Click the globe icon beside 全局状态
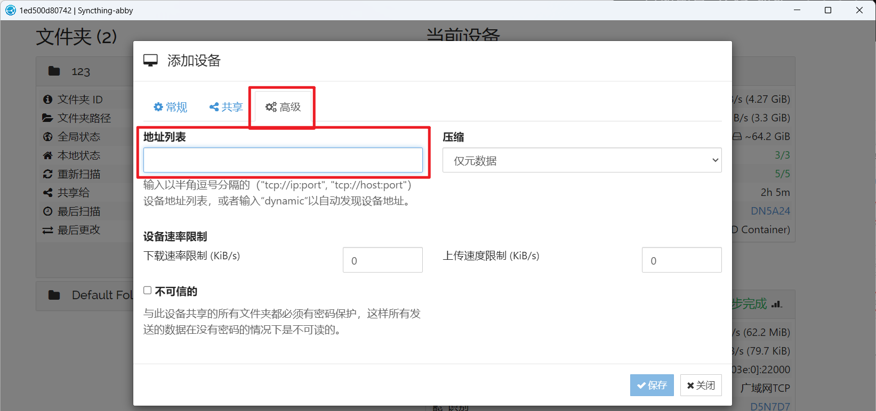876x411 pixels. pos(48,137)
